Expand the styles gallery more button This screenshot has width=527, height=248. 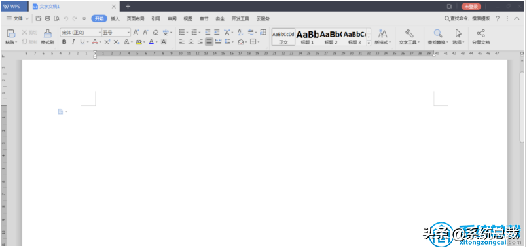coord(369,43)
